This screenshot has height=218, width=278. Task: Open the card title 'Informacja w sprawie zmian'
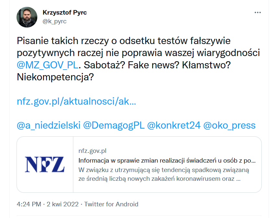167,160
